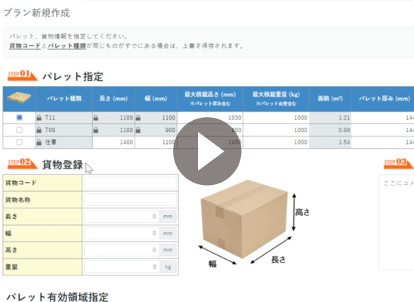414x302 pixels.
Task: Focus the 長さ mm input field
Action: click(122, 217)
